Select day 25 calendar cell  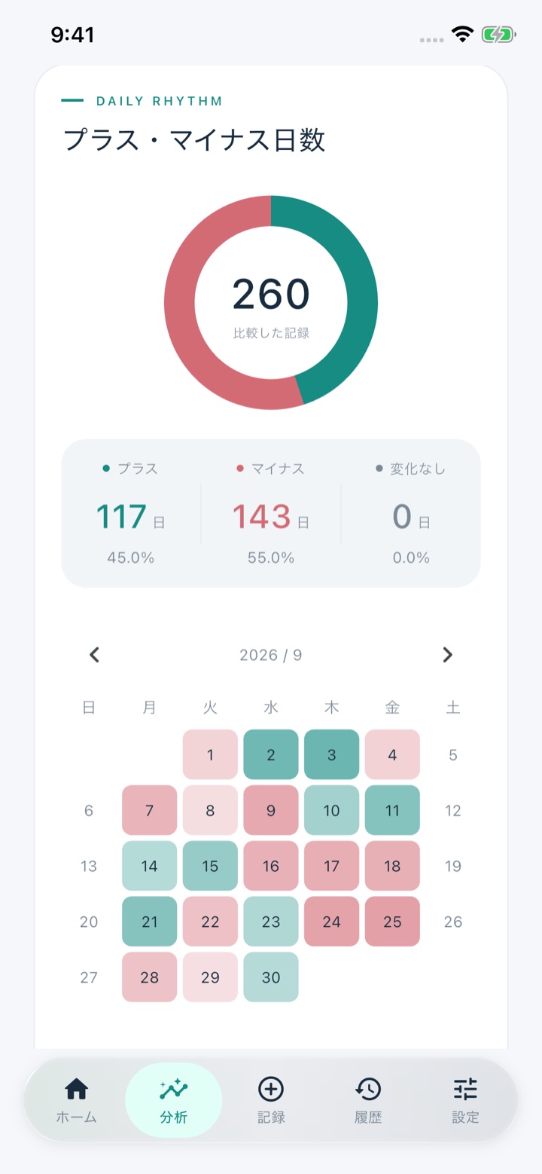[x=392, y=922]
